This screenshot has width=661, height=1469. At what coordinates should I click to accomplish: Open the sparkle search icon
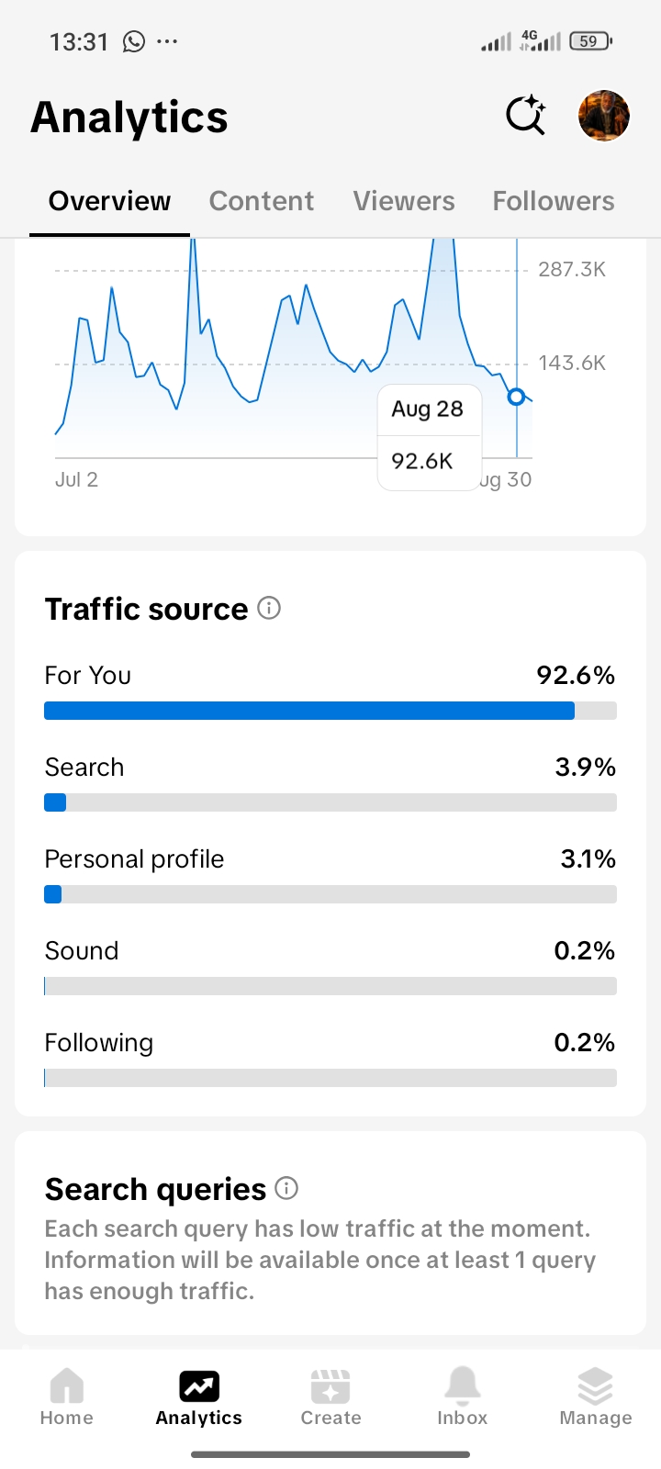[526, 116]
